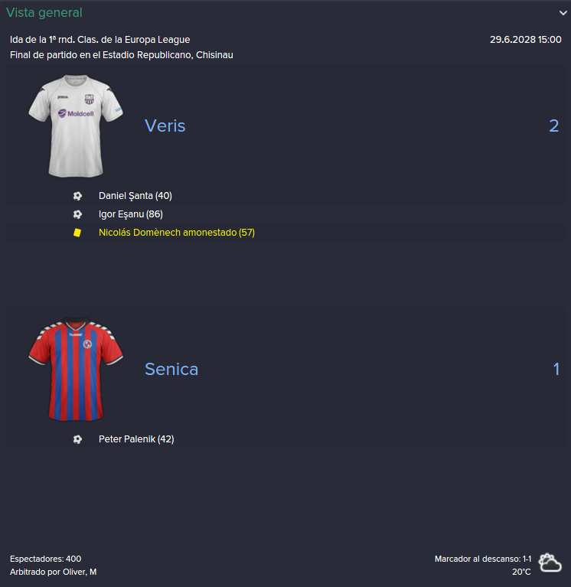Click the Veris score number 2

click(x=553, y=126)
